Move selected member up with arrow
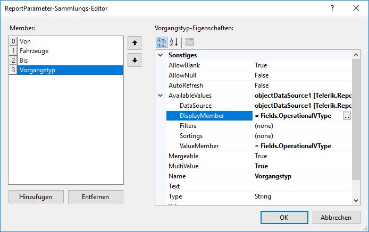Screen dimensions: 369x232 [135, 44]
